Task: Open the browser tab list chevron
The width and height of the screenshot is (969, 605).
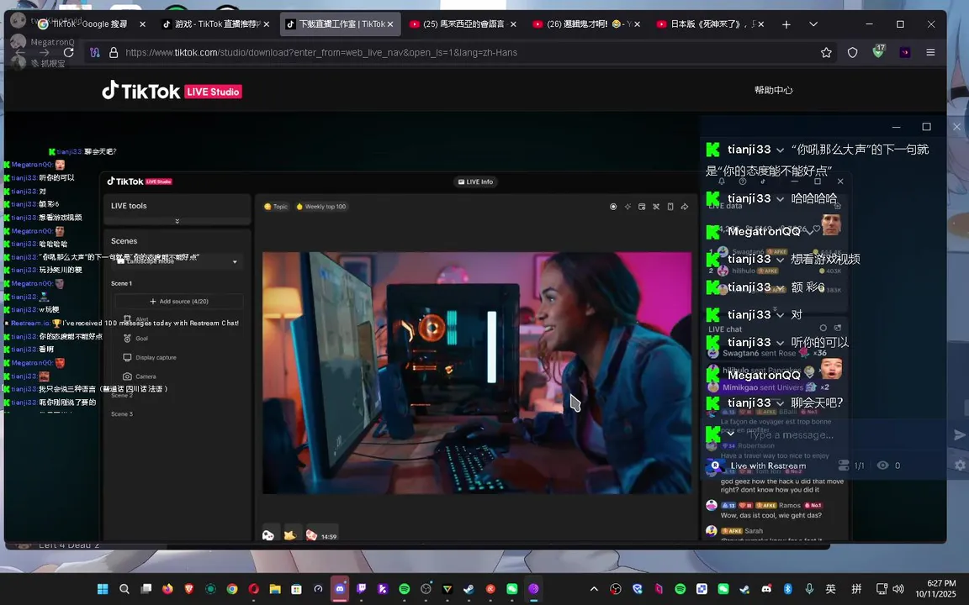Action: 813,24
